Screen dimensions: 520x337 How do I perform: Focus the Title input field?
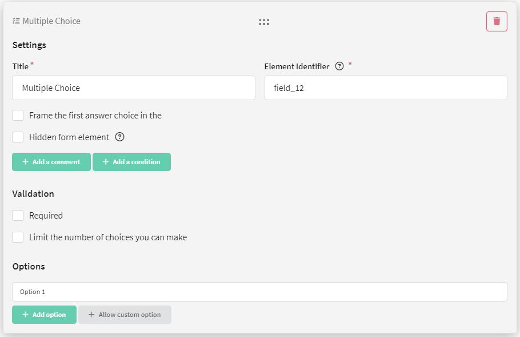(x=134, y=88)
